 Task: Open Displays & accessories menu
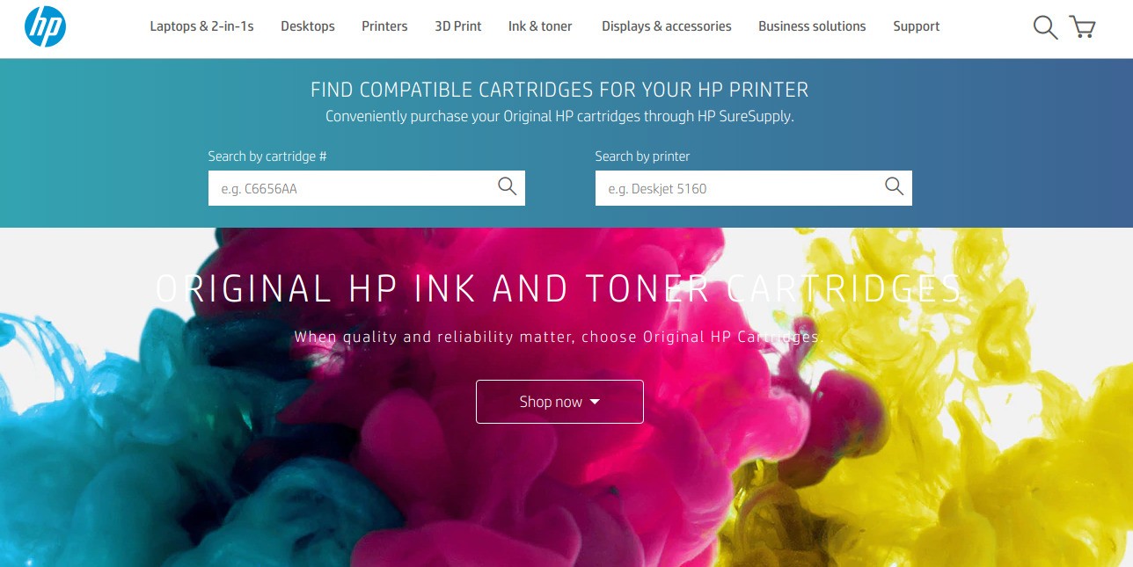pyautogui.click(x=667, y=26)
